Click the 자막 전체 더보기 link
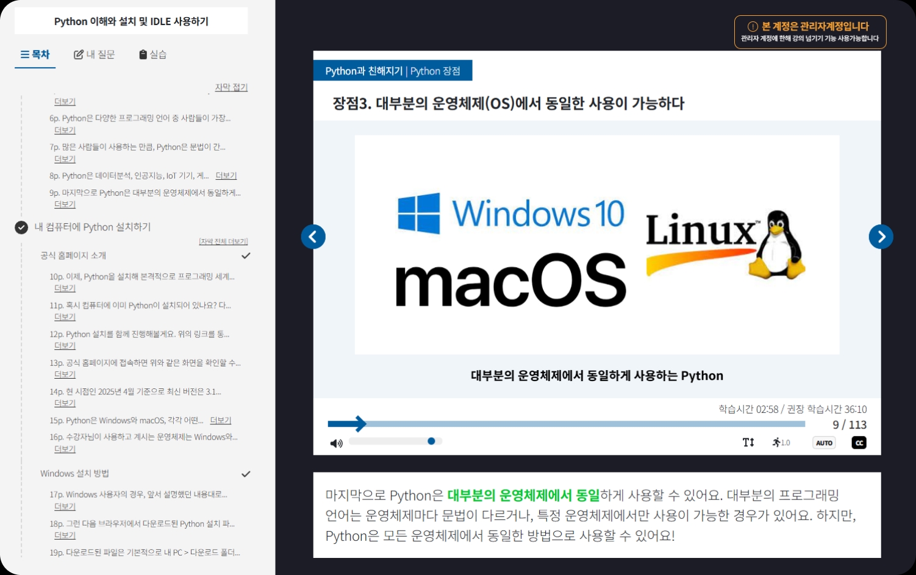This screenshot has height=575, width=916. pyautogui.click(x=223, y=241)
